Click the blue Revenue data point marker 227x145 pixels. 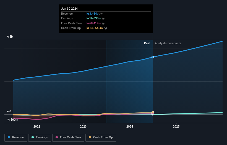[x=153, y=57]
